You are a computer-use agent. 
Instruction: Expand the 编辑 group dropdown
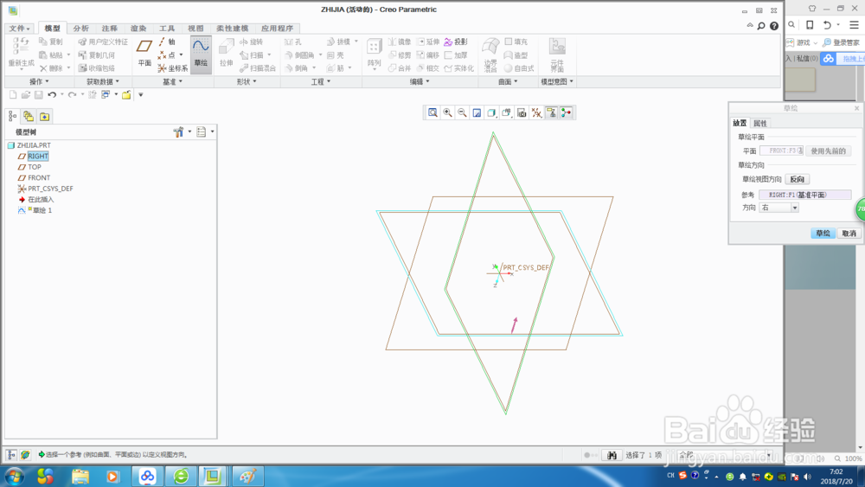point(420,81)
